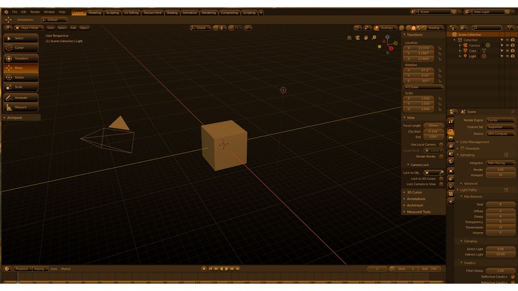
Task: Click the Focal Length field
Action: 433,125
